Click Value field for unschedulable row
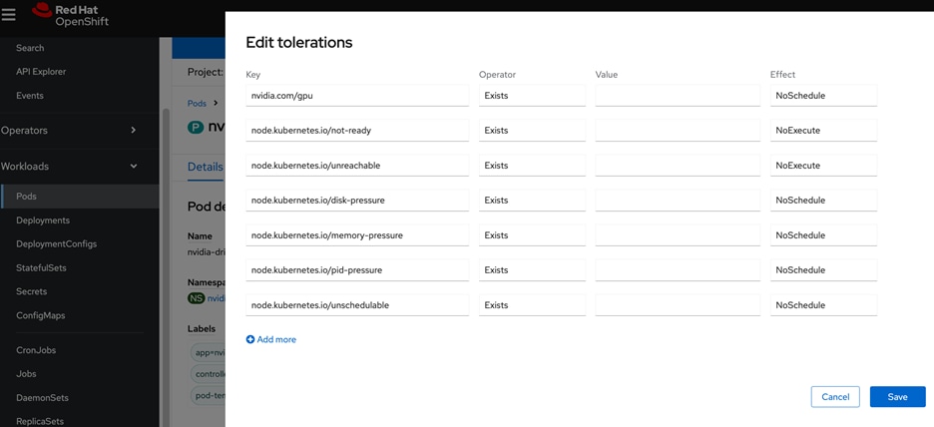934x427 pixels. point(678,305)
